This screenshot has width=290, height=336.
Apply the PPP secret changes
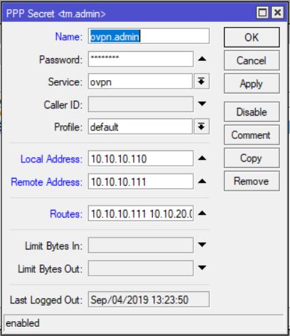pyautogui.click(x=252, y=84)
